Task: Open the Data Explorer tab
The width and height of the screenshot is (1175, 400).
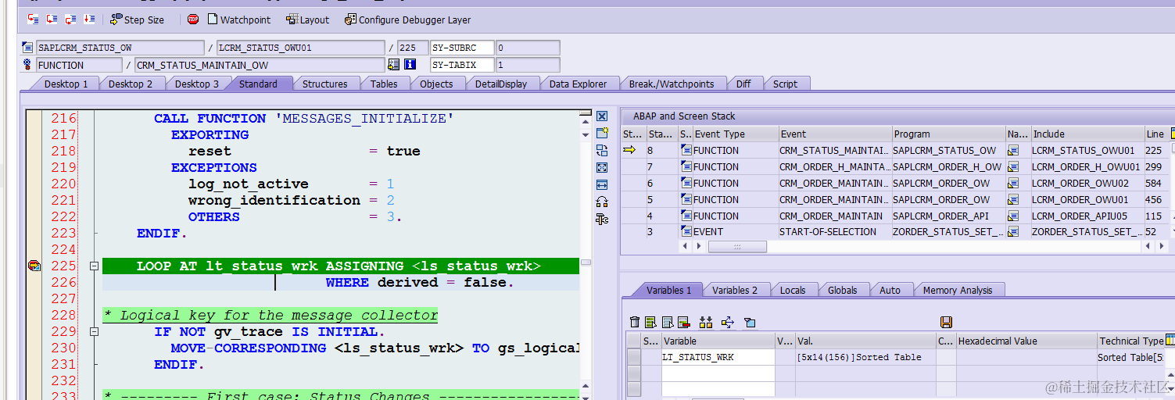Action: click(x=578, y=84)
